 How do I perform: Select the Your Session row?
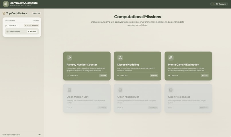click(x=22, y=32)
